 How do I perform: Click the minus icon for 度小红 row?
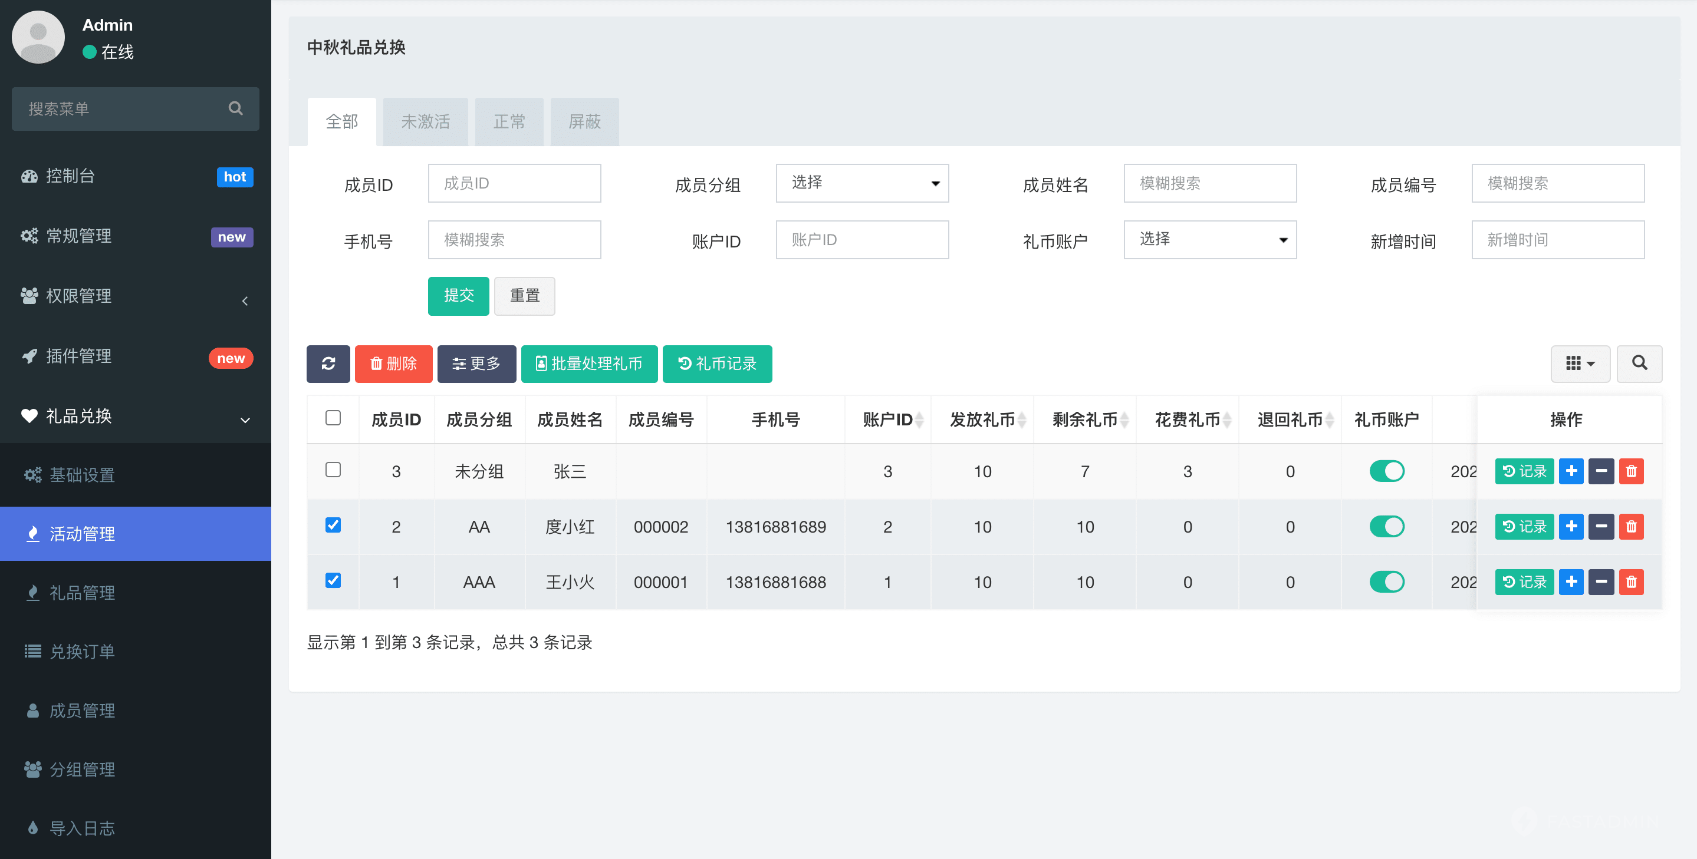(1600, 527)
